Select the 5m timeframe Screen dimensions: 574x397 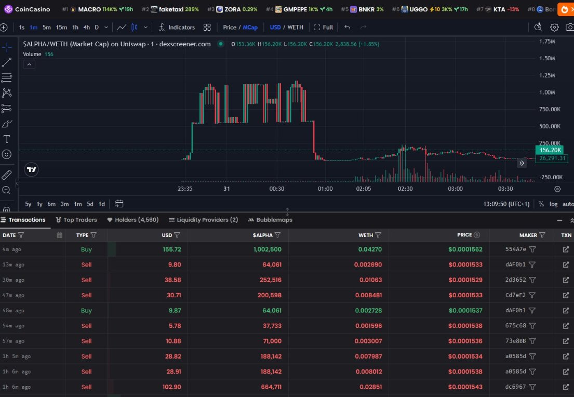(x=46, y=27)
